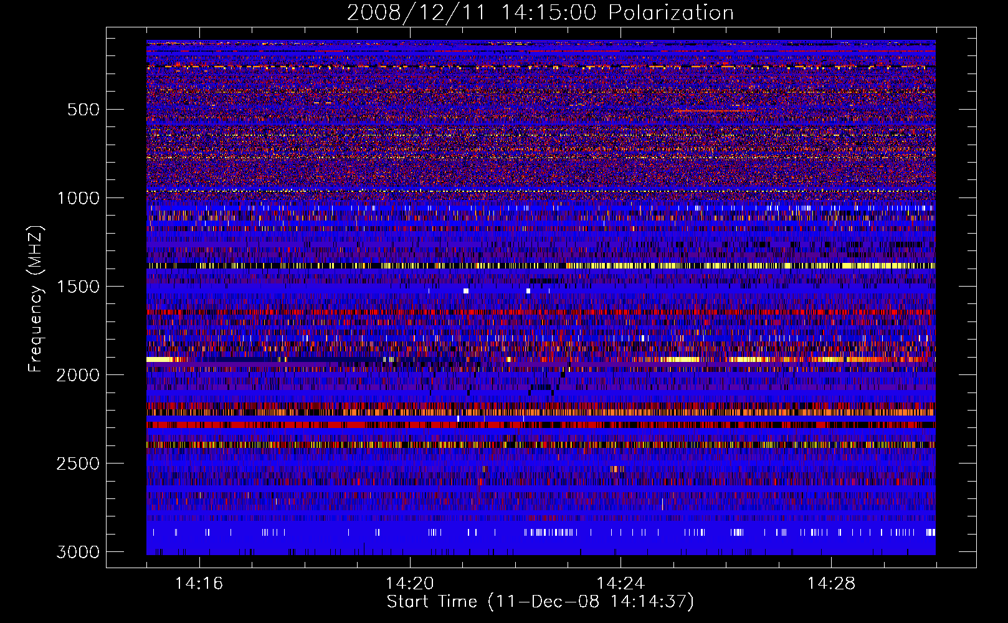
Task: Click the 500 frequency tick label
Action: coord(83,110)
